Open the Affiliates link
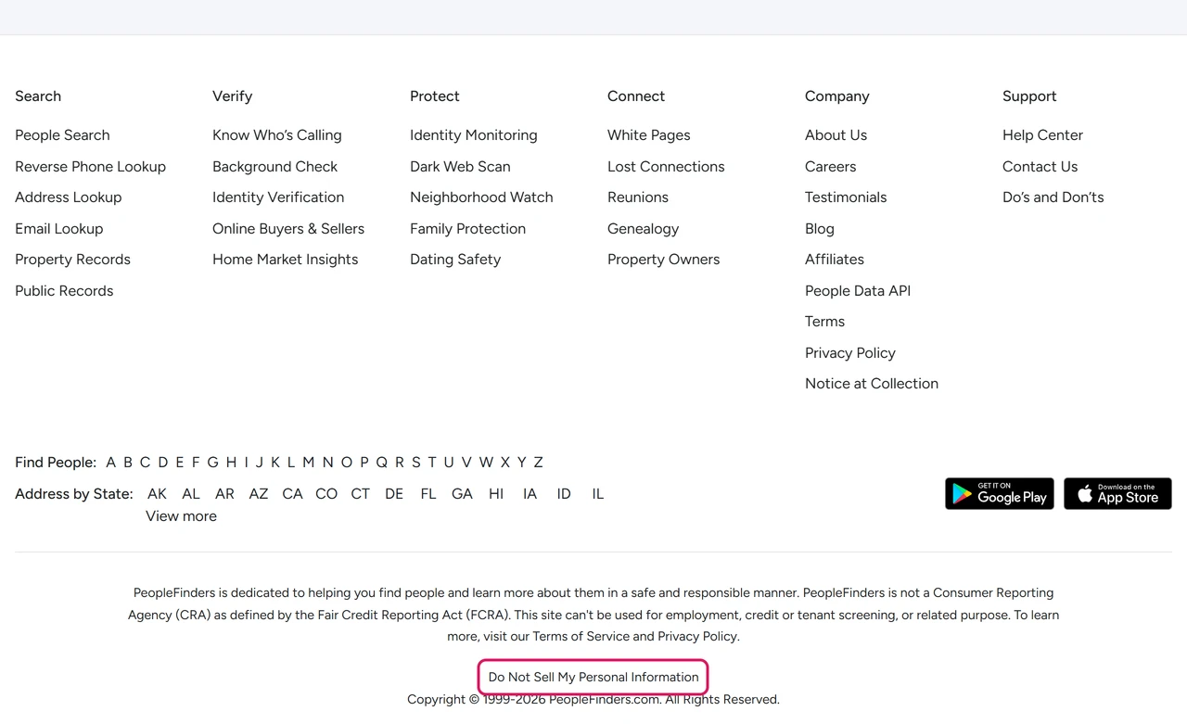The height and width of the screenshot is (724, 1187). pos(835,260)
